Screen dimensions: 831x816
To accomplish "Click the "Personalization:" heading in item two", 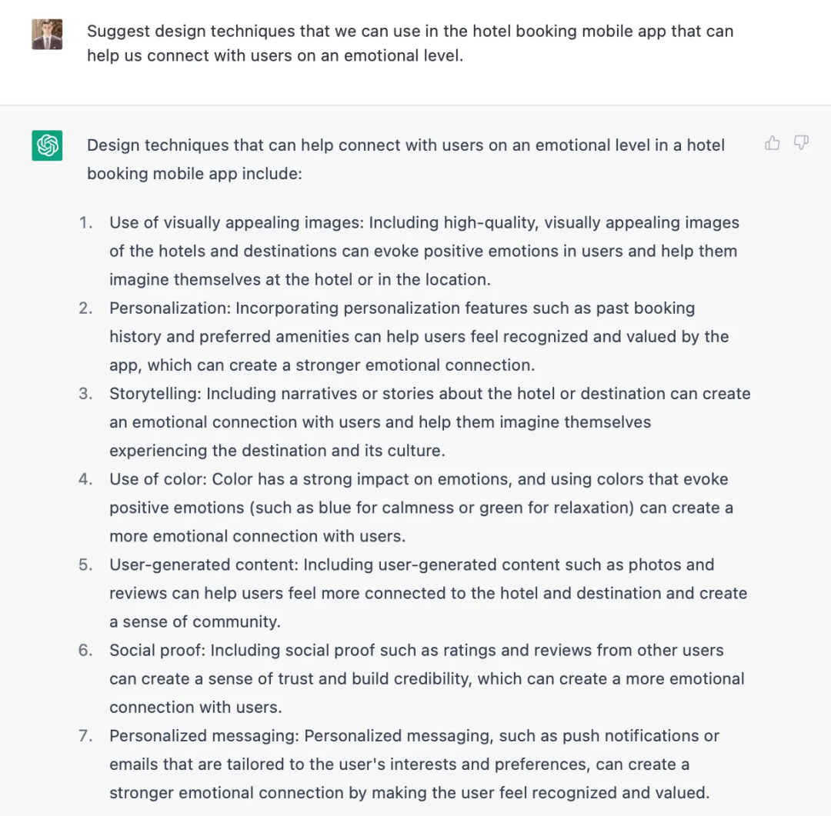I will pyautogui.click(x=170, y=308).
